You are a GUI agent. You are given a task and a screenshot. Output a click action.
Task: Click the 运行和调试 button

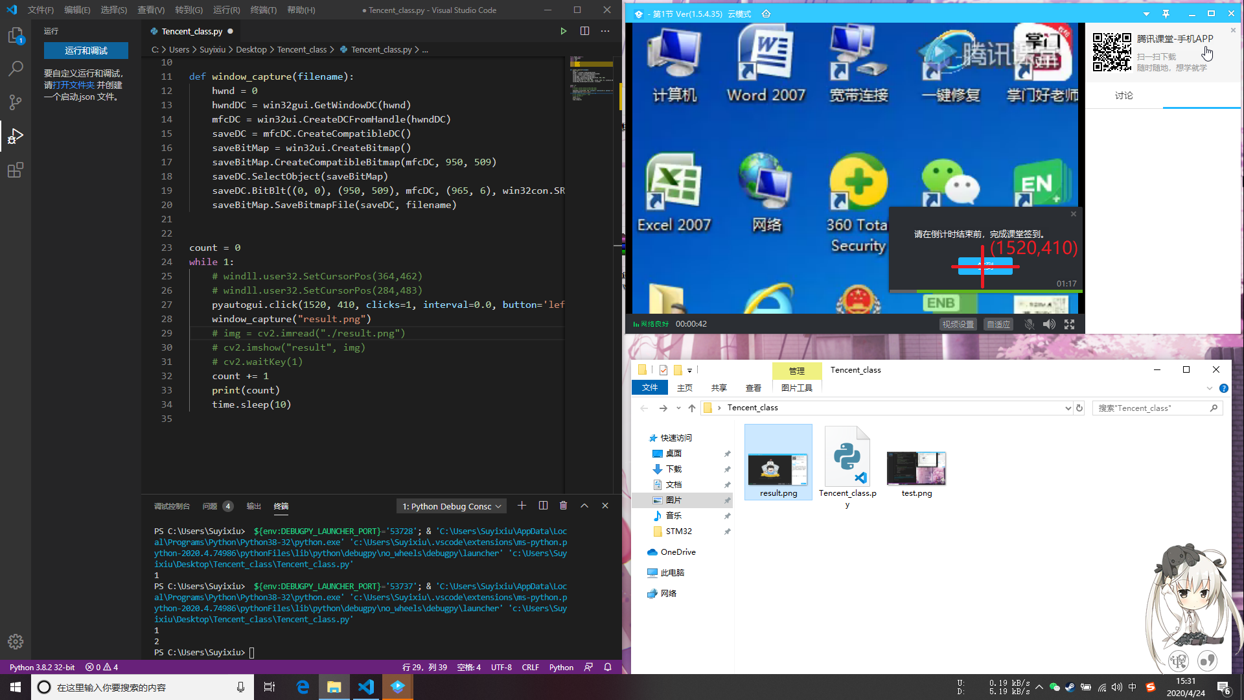coord(86,50)
